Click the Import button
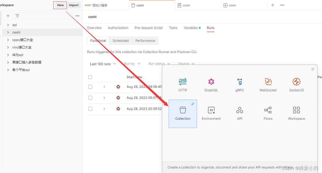322x173 pixels. pos(74,5)
